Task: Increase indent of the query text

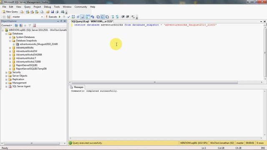Action: coord(128,17)
